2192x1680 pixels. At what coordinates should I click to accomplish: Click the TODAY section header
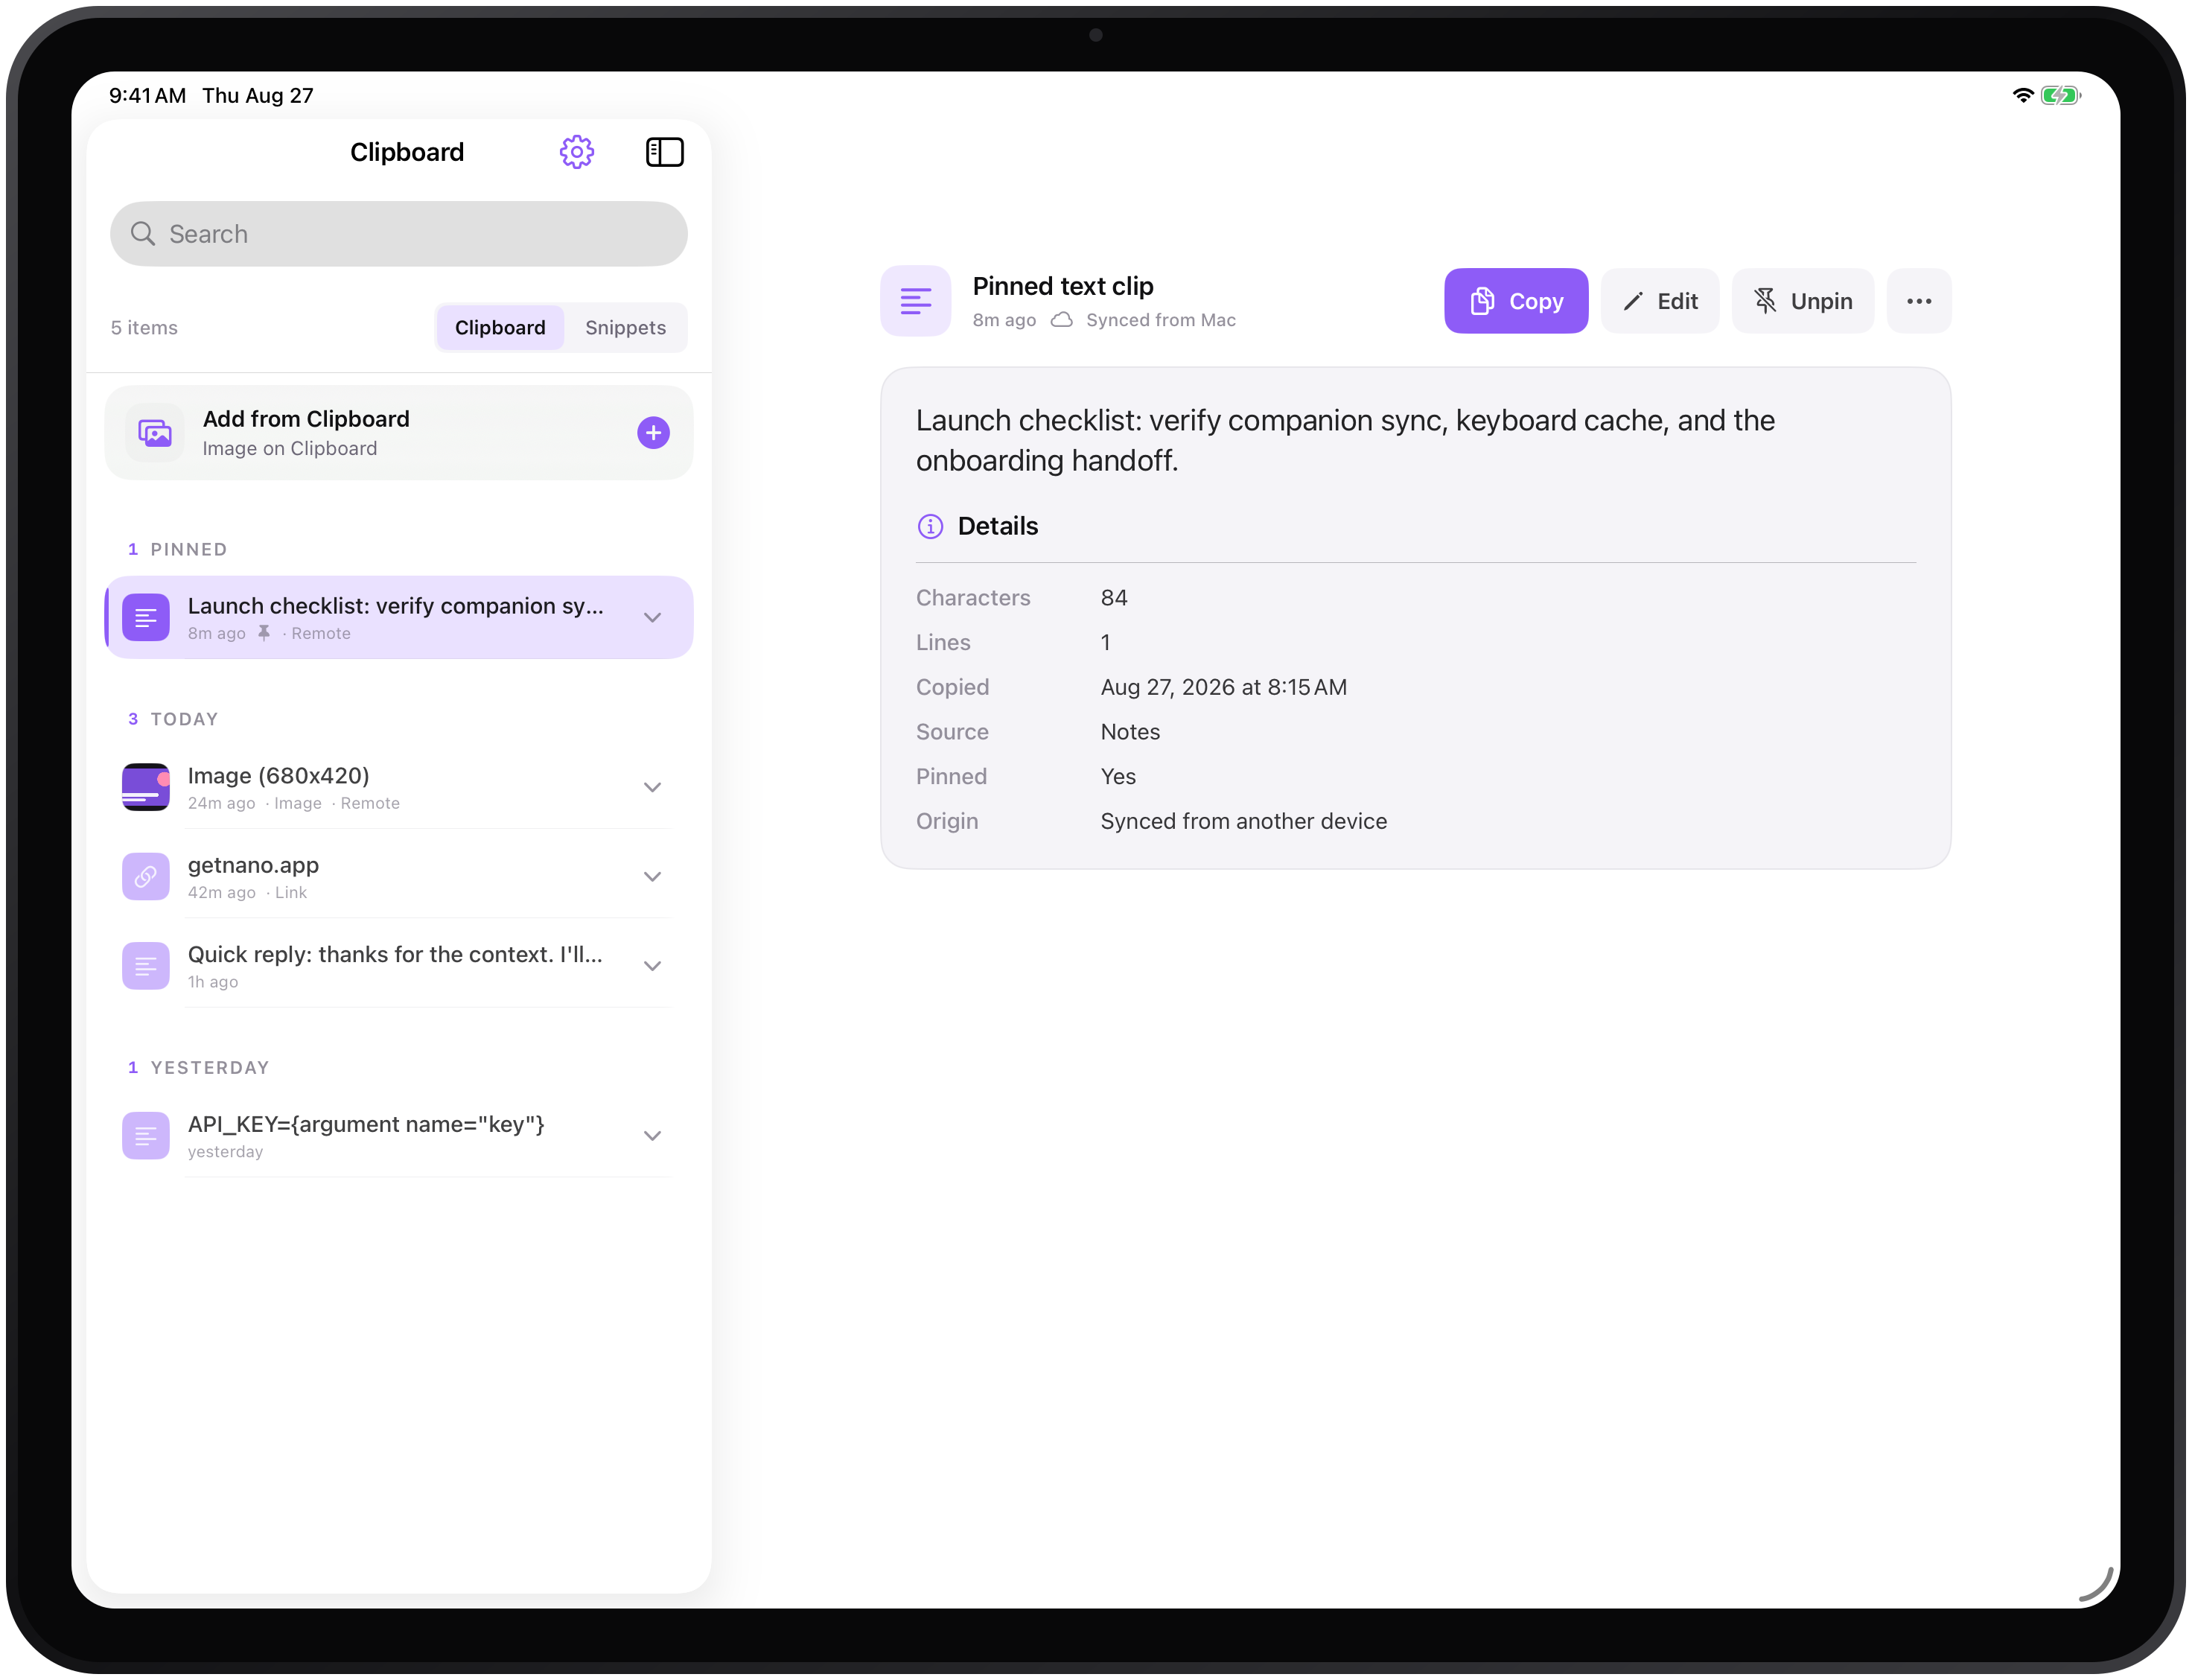[x=173, y=719]
